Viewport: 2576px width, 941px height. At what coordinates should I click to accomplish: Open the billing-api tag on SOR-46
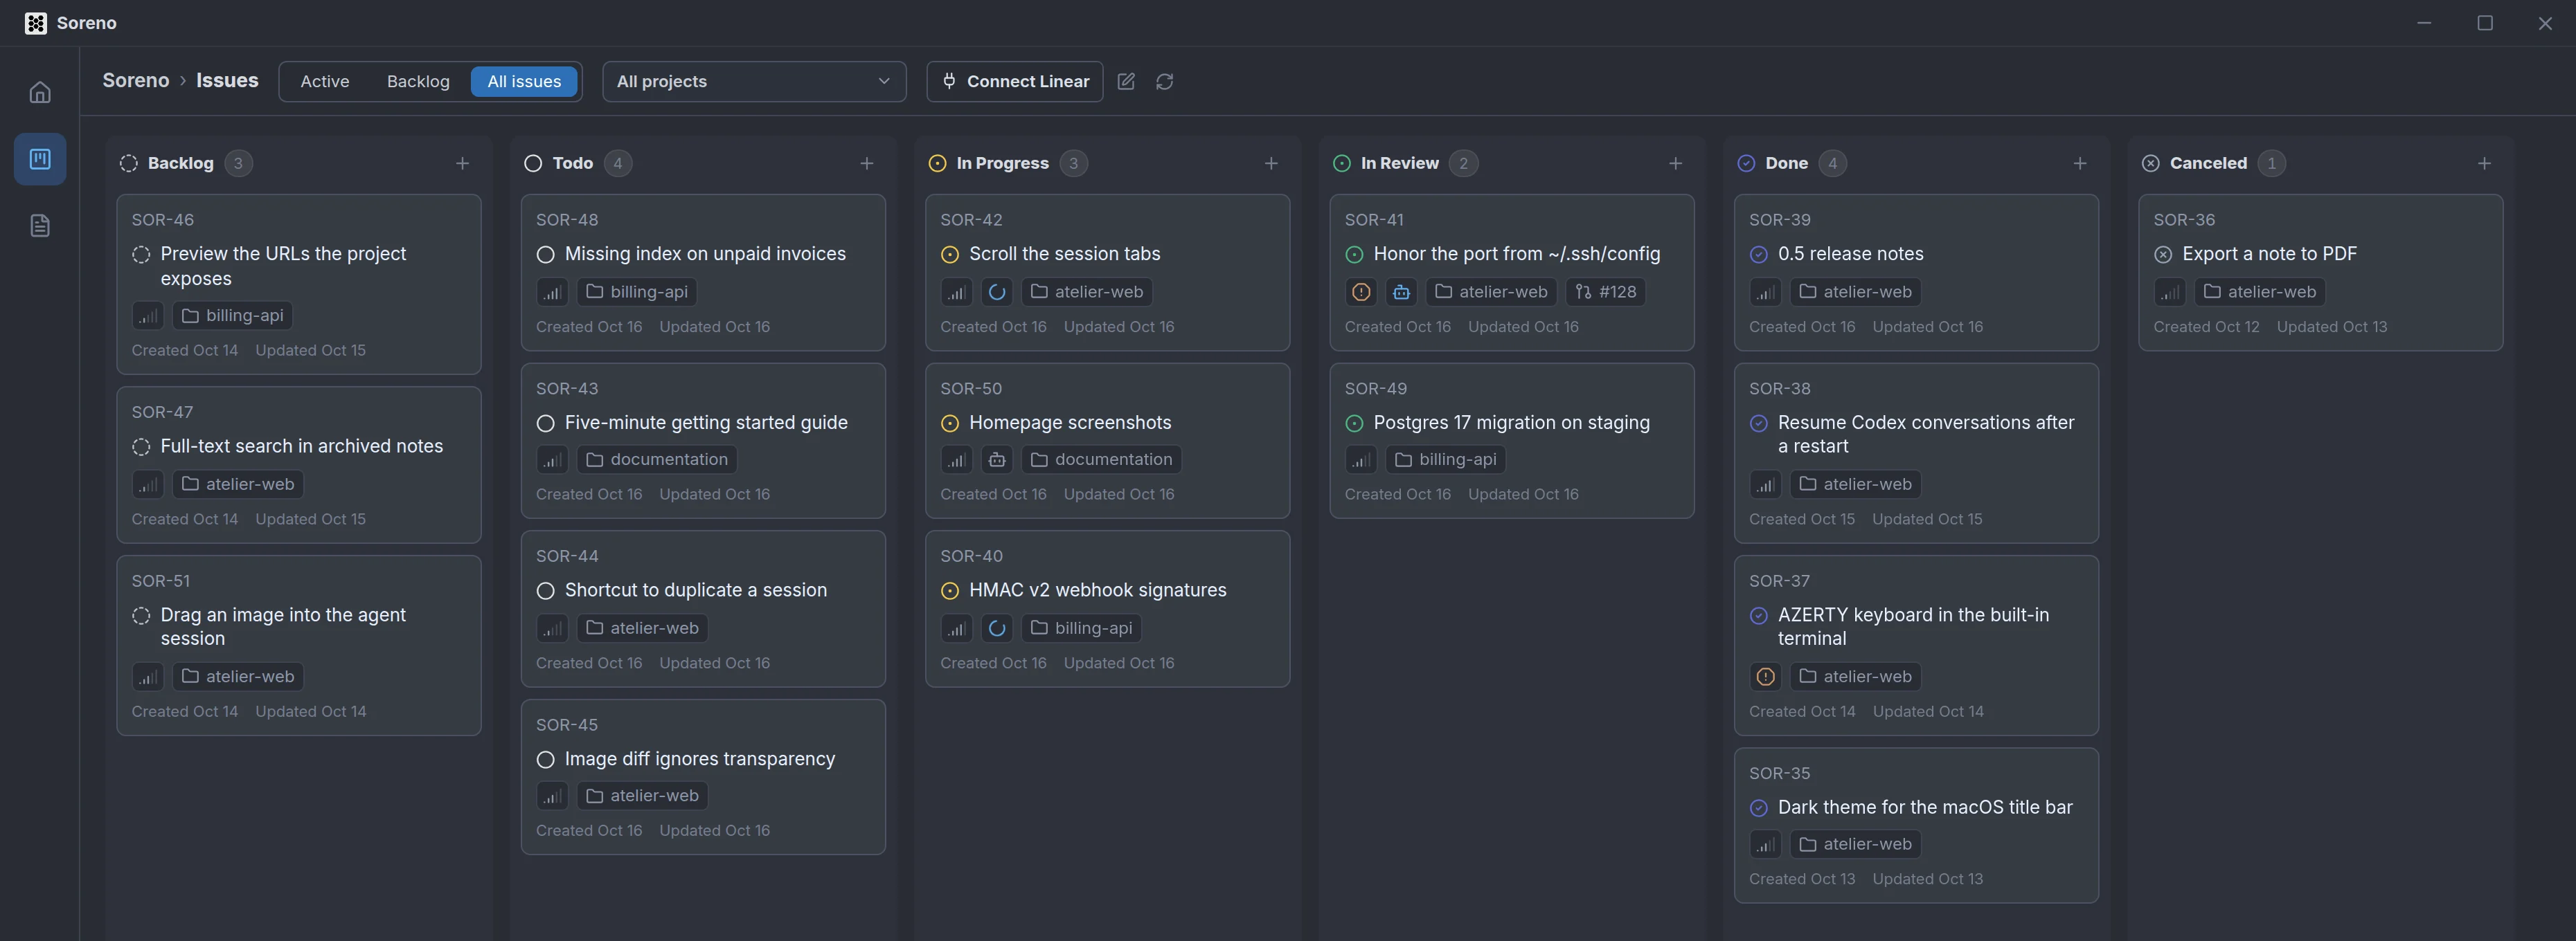pos(233,316)
